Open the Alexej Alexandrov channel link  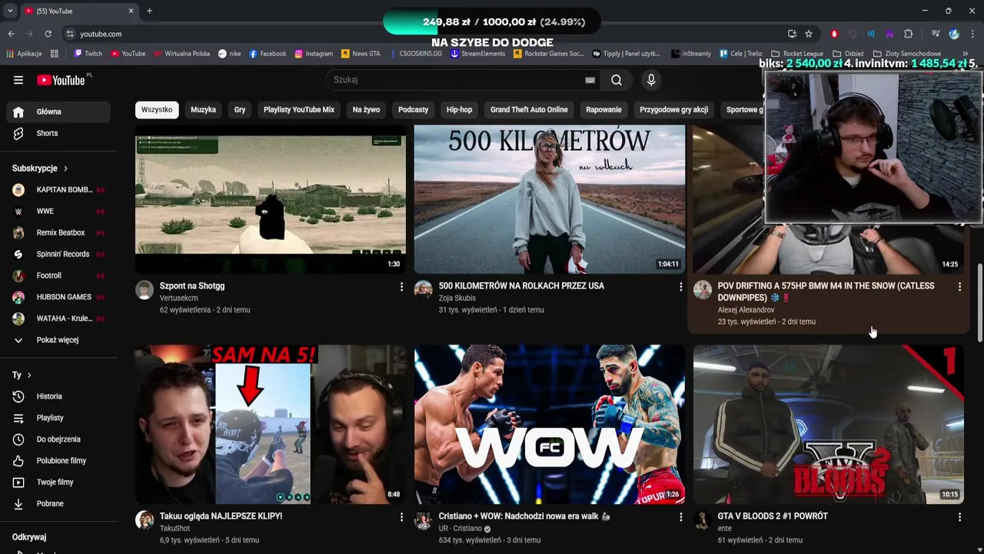(746, 310)
